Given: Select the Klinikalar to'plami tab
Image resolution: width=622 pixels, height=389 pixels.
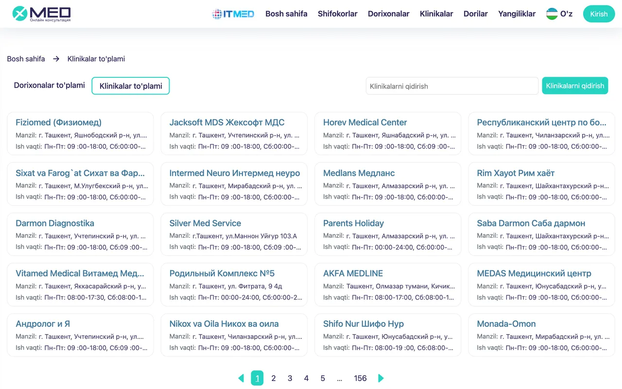Looking at the screenshot, I should tap(131, 86).
